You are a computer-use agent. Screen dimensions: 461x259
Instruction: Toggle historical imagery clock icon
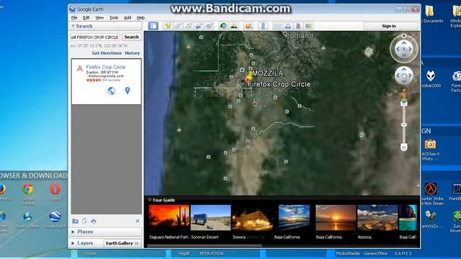tap(223, 26)
